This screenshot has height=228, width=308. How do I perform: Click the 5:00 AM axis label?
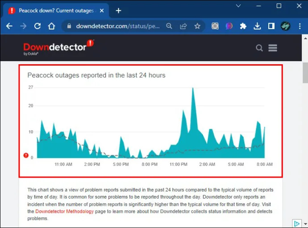tap(236, 164)
